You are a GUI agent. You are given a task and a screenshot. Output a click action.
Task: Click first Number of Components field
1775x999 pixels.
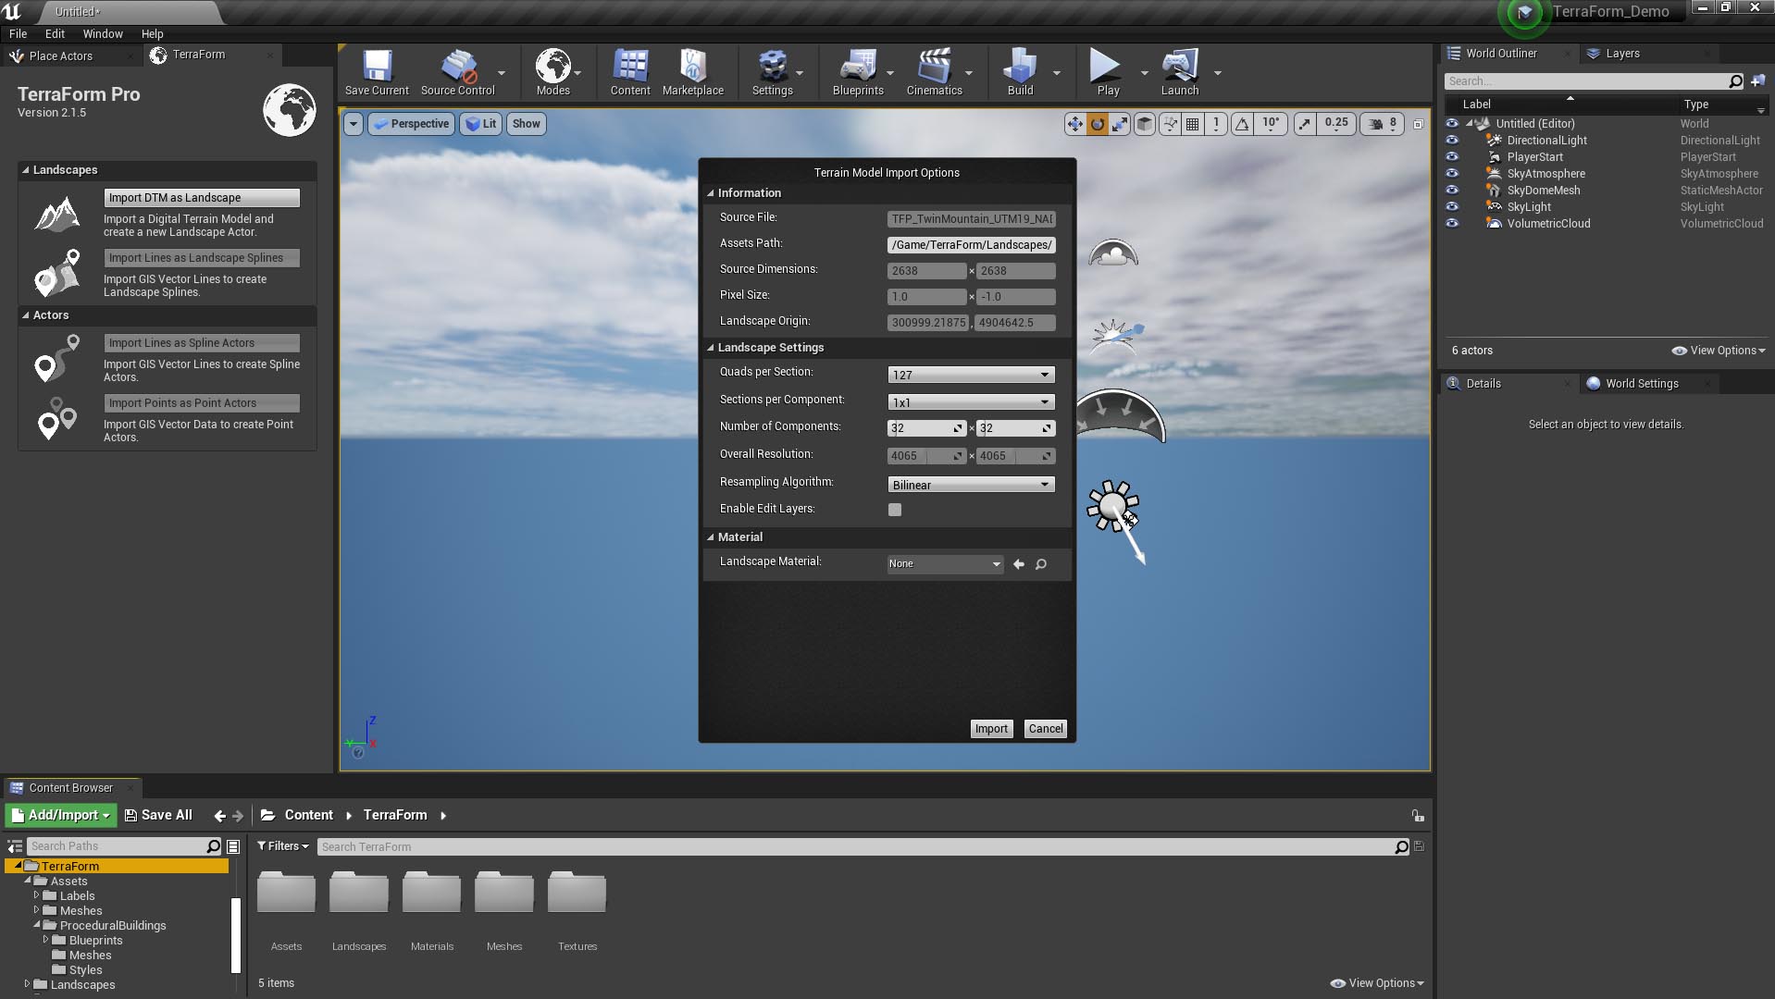[926, 428]
